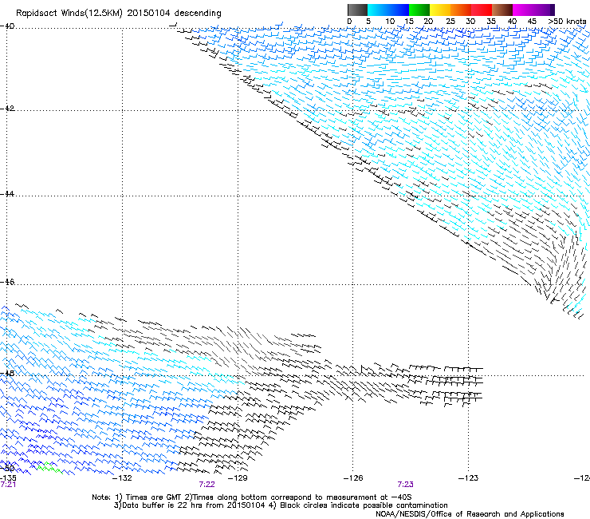This screenshot has width=590, height=519.
Task: Click the -132 longitude axis label
Action: 122,478
